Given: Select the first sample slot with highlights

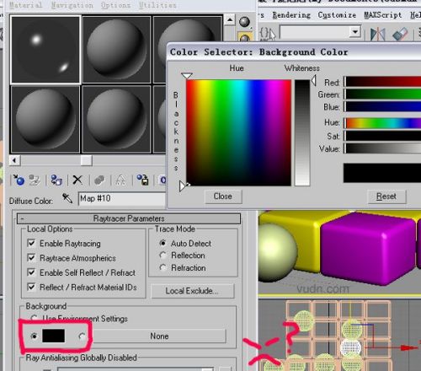Looking at the screenshot, I should click(45, 50).
